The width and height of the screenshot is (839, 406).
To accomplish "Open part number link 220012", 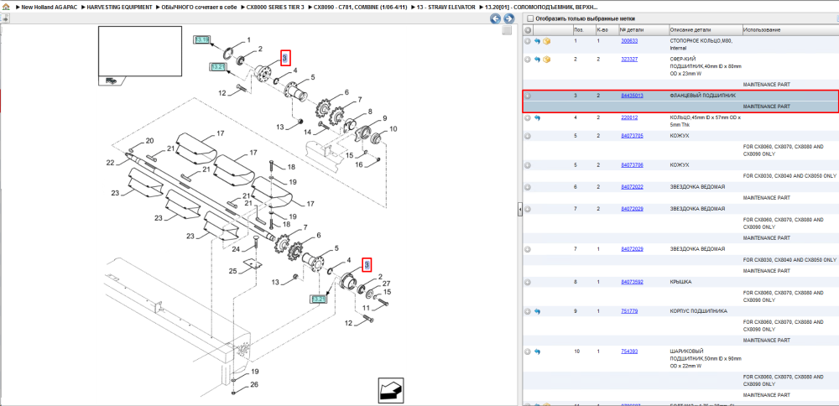I will [628, 117].
